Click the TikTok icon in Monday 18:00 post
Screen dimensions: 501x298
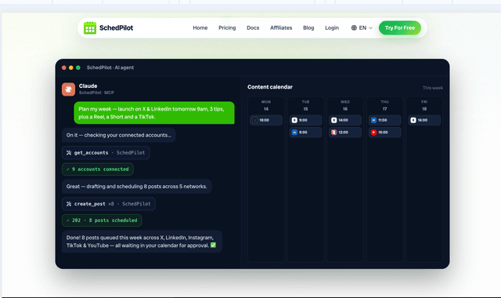tap(255, 120)
